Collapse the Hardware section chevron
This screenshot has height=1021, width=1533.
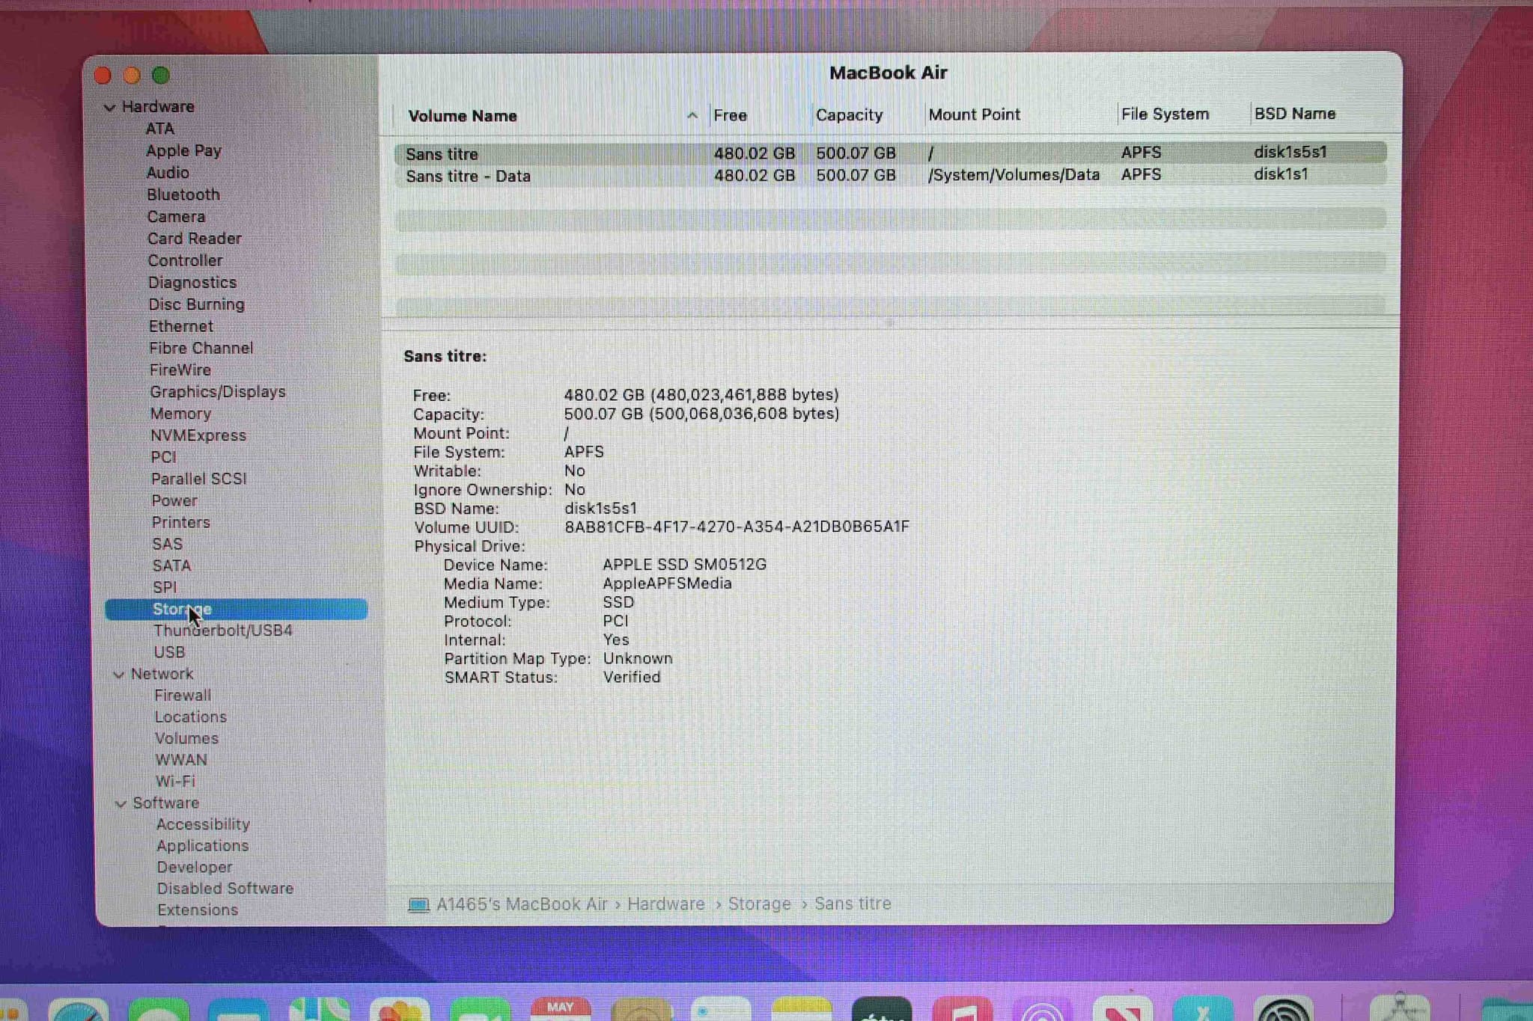pyautogui.click(x=110, y=108)
